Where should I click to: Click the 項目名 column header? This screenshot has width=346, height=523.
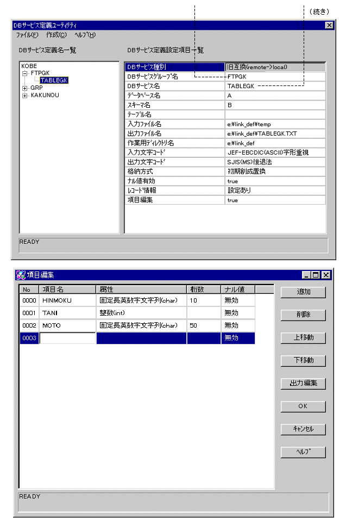pyautogui.click(x=67, y=290)
